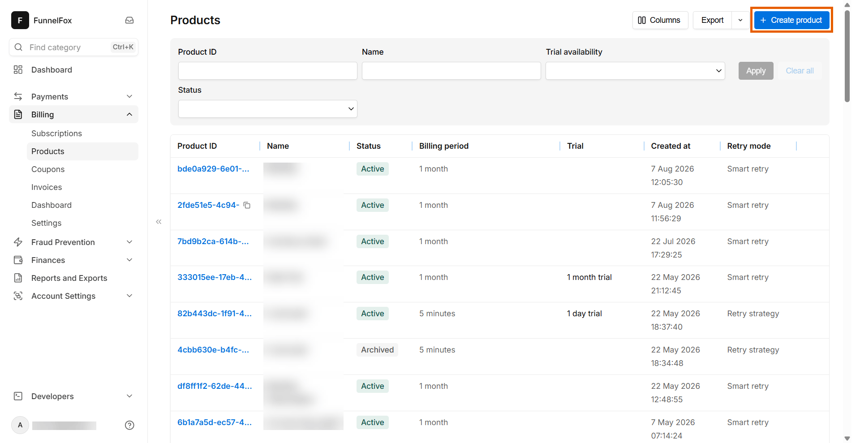The image size is (860, 443).
Task: Focus the Name filter field
Action: pos(451,71)
